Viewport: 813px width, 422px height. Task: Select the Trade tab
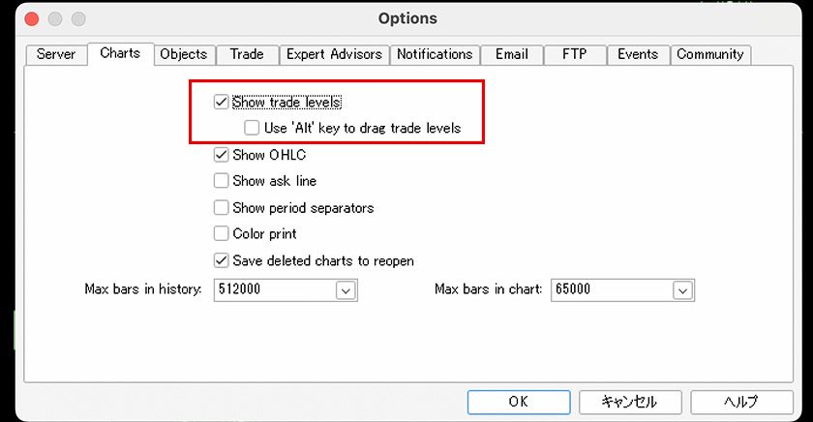[x=247, y=55]
